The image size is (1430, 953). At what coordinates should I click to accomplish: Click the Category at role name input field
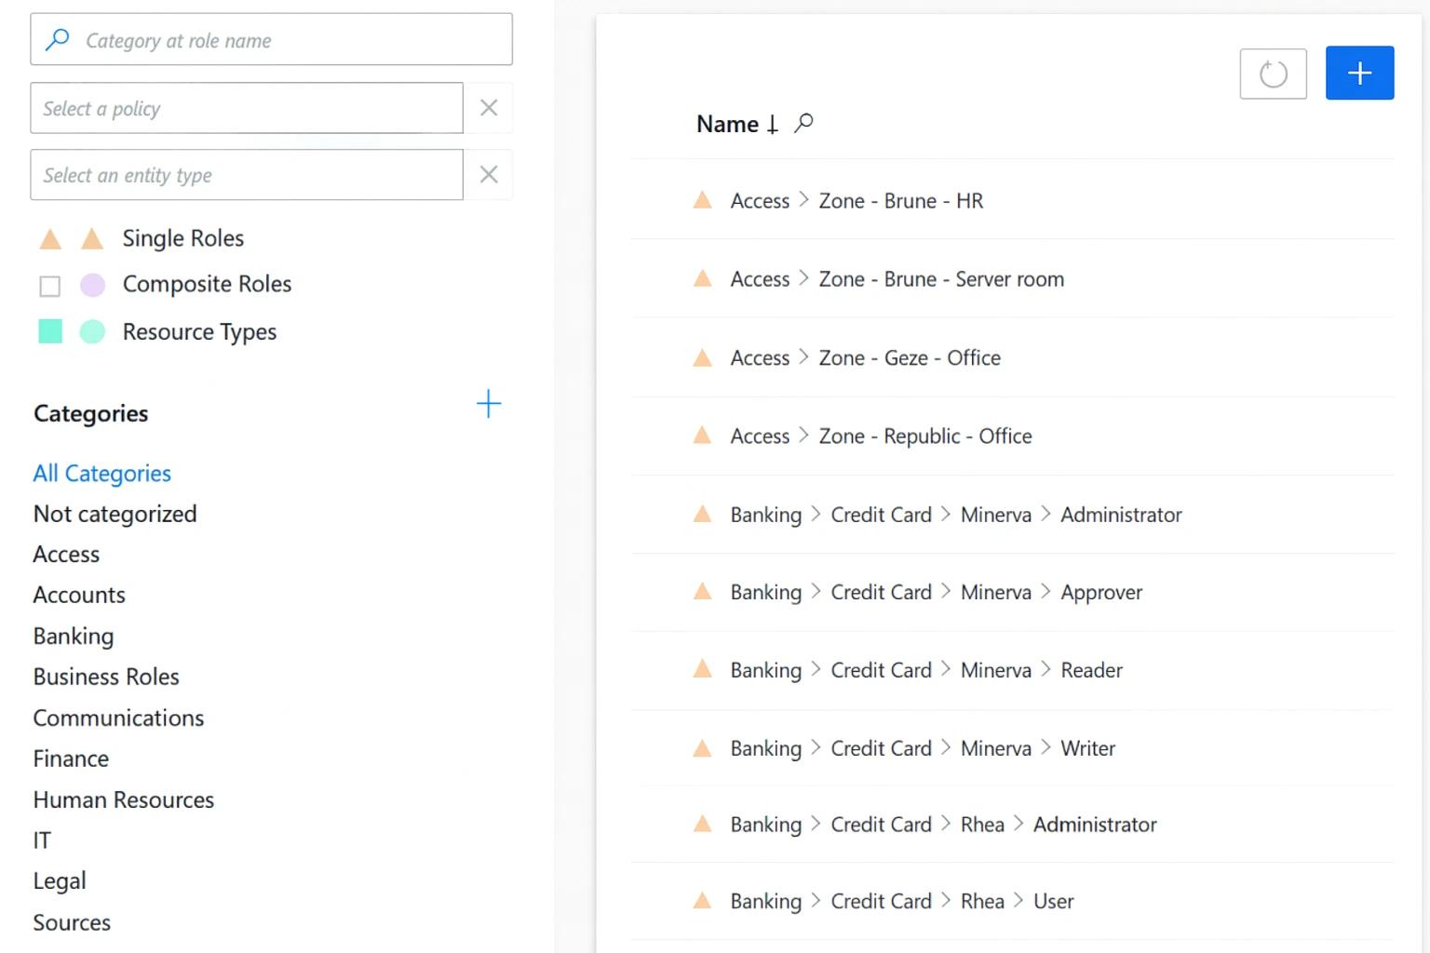(x=270, y=39)
